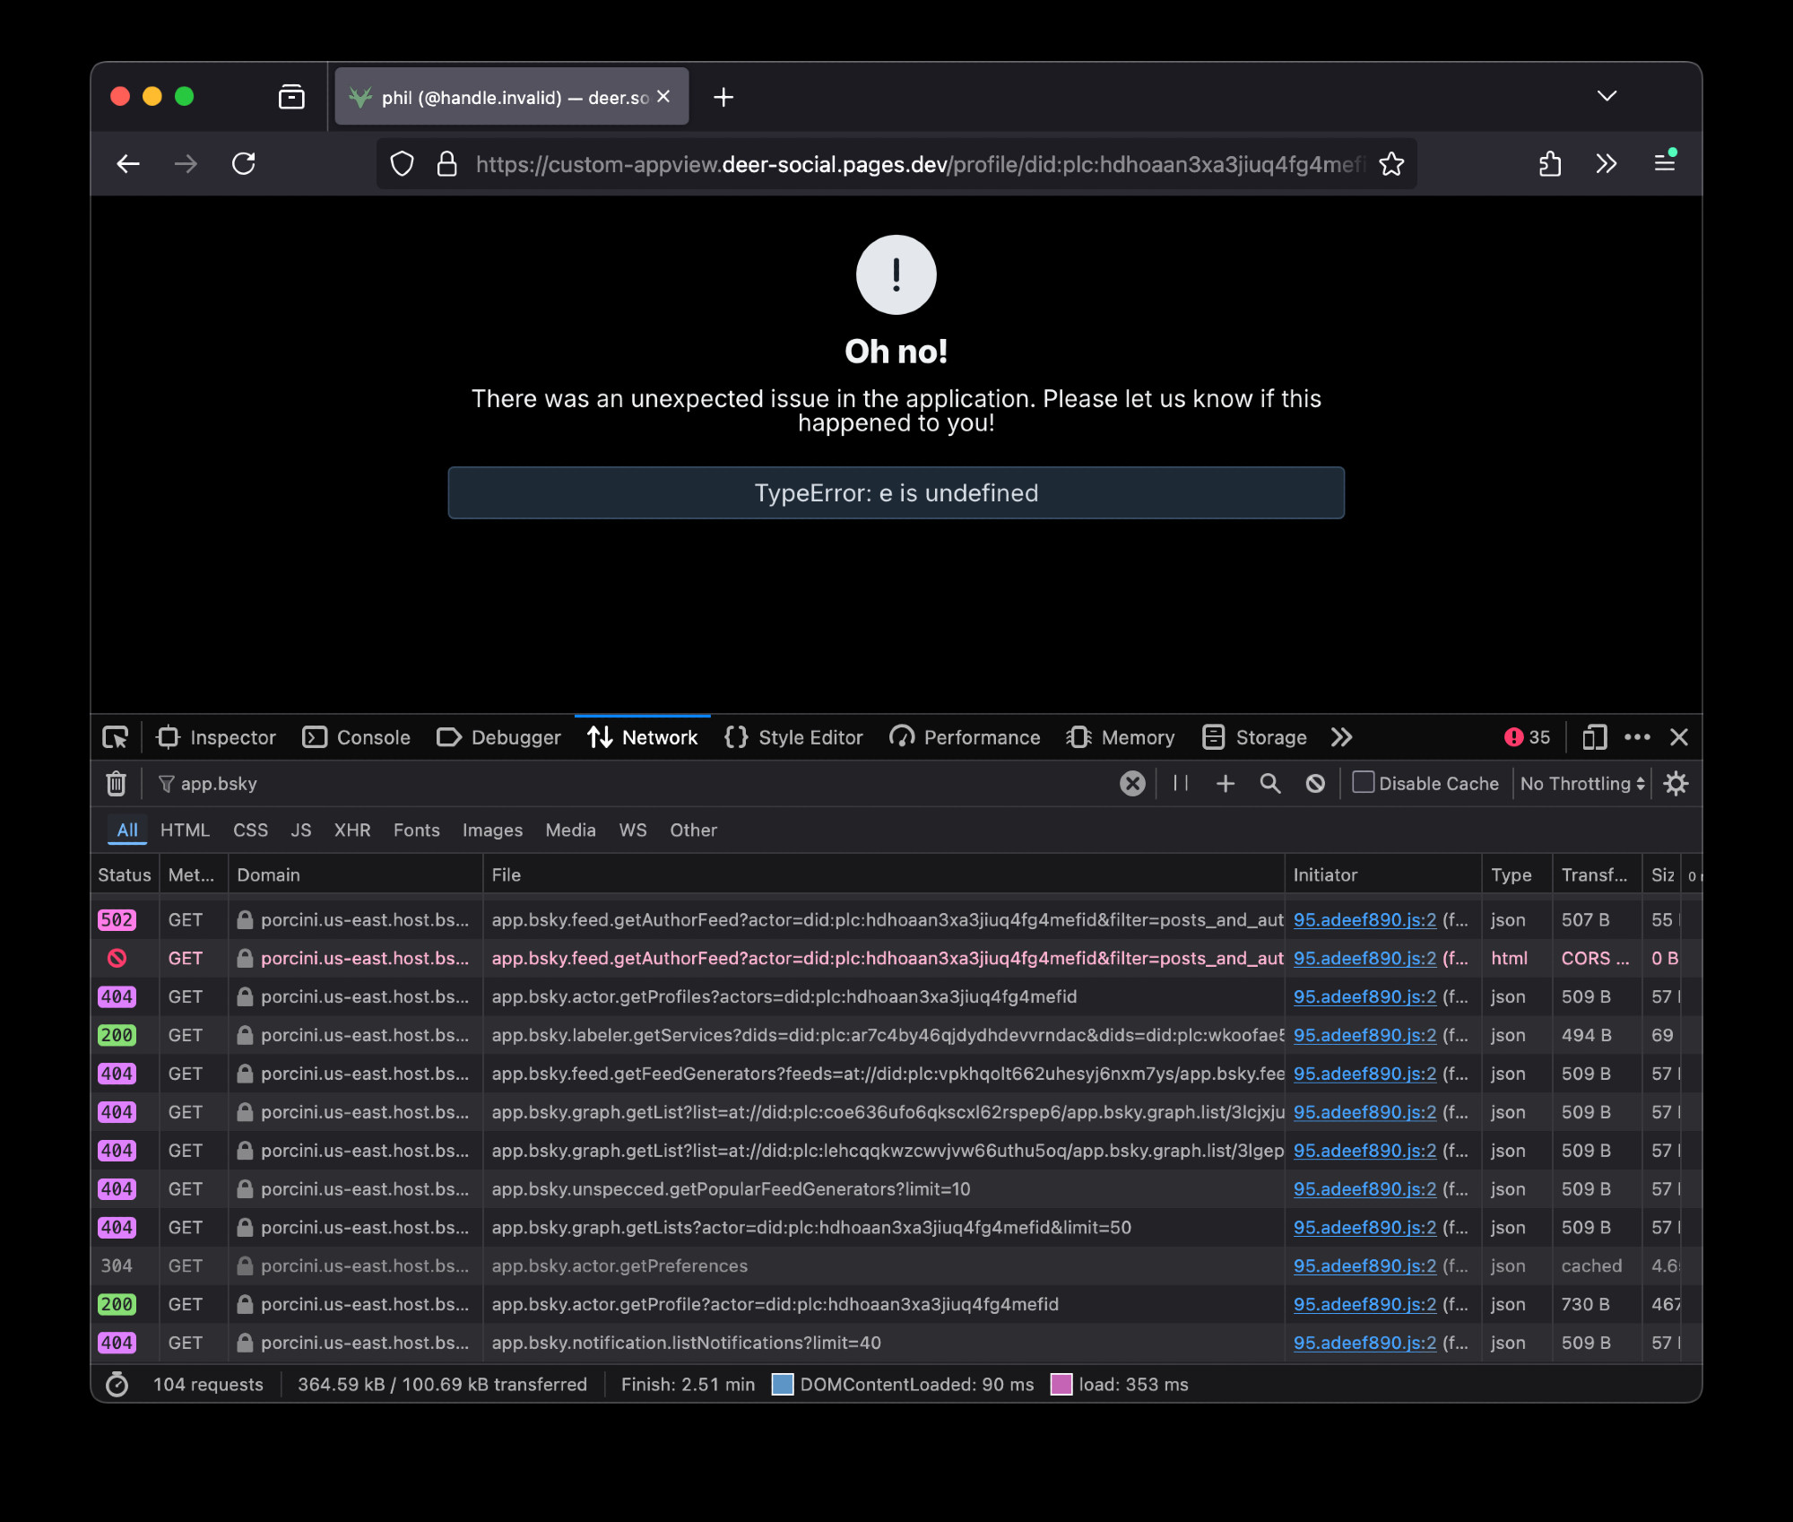Click the app.bsky filter URLs field
This screenshot has width=1793, height=1522.
[x=632, y=784]
